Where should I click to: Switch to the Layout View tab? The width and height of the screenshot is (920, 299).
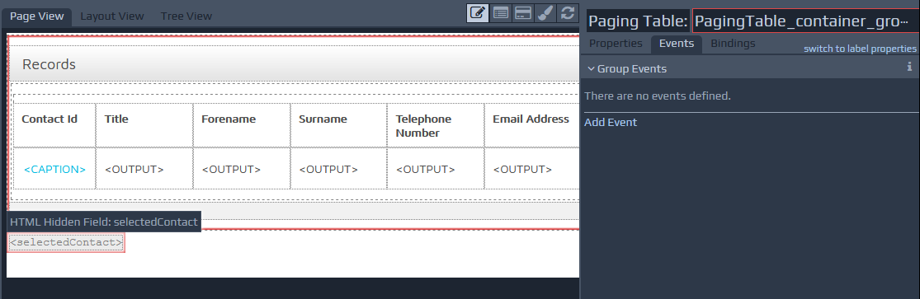112,16
